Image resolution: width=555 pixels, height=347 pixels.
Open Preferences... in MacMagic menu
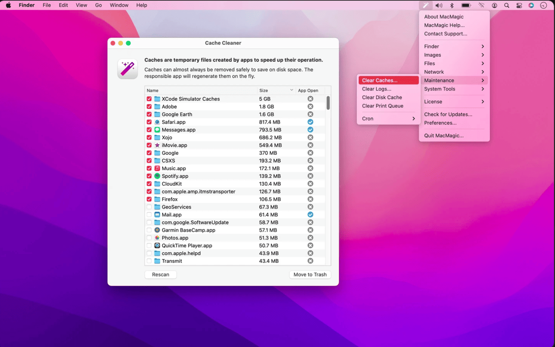pos(454,123)
